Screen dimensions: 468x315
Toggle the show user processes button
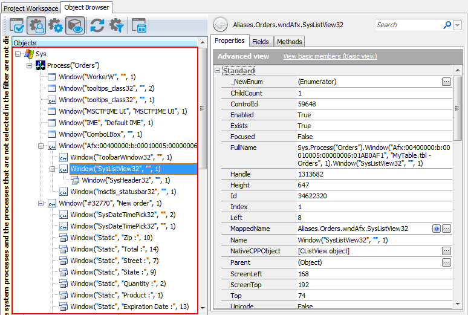tap(36, 25)
